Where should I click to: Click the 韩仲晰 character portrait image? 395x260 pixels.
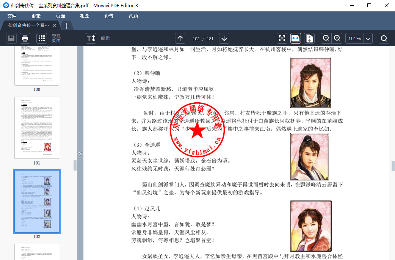tap(310, 83)
